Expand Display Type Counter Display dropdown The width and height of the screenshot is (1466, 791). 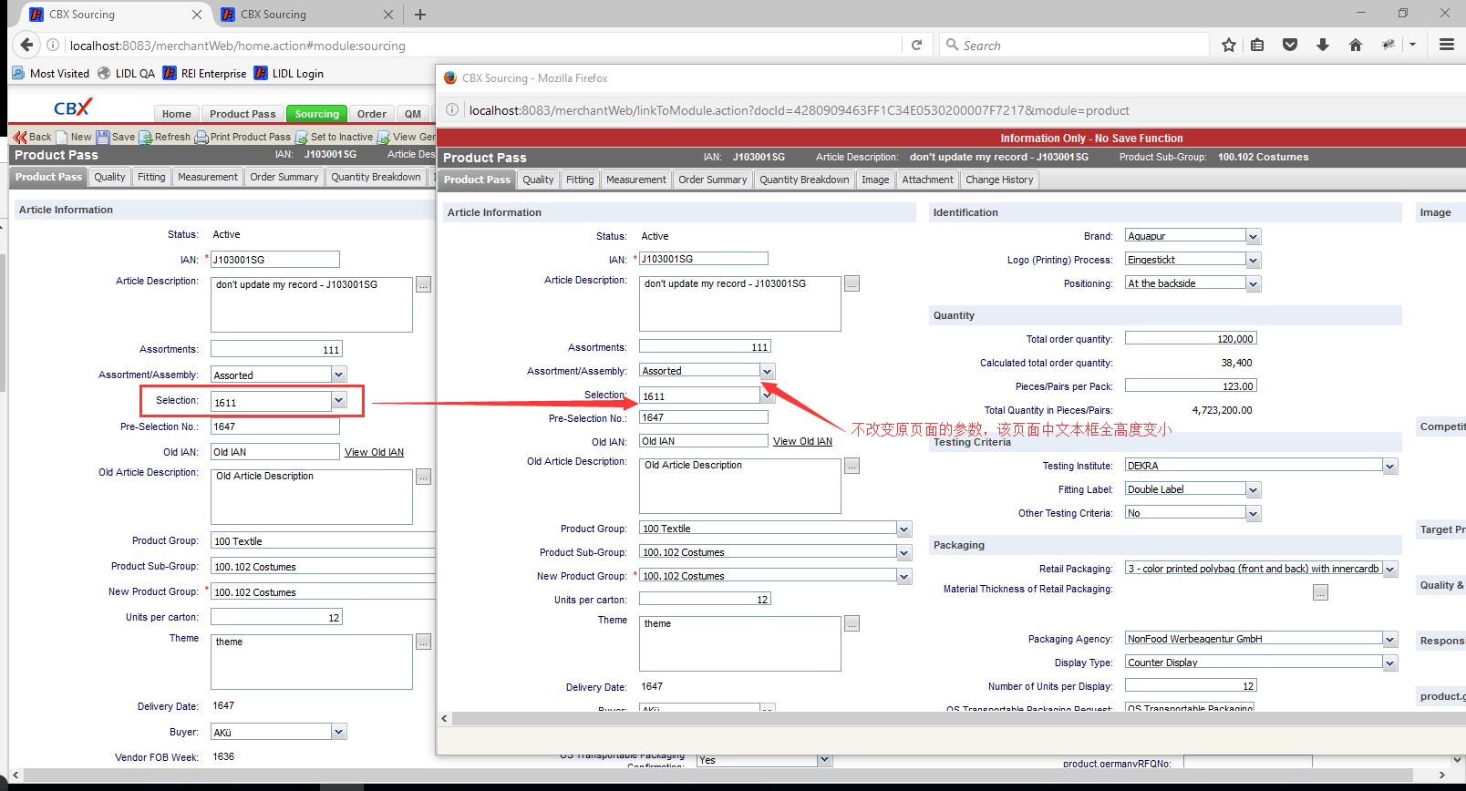(x=1390, y=663)
